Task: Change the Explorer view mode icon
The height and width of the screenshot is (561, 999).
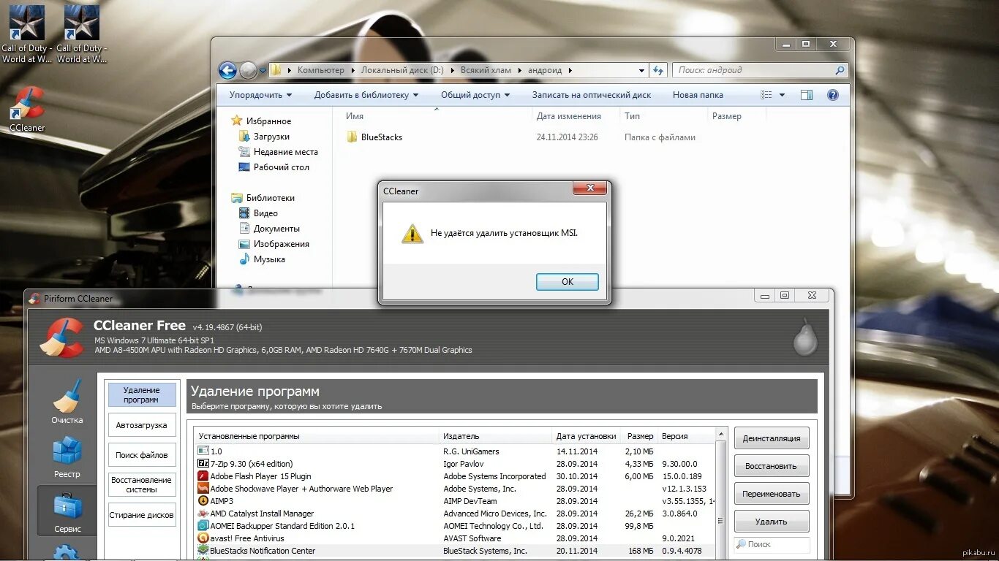Action: [x=766, y=95]
